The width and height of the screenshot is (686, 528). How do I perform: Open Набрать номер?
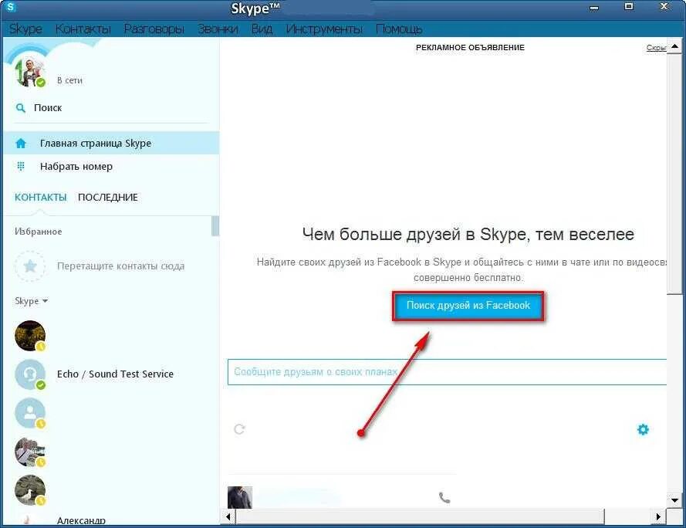(x=112, y=167)
